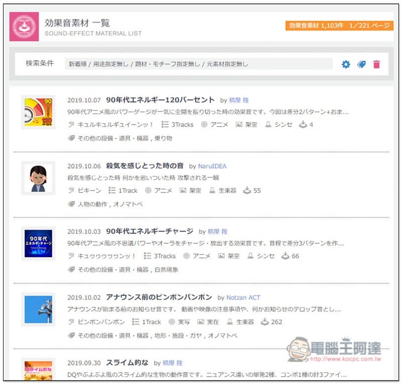The image size is (402, 385).
Task: Click 効果音素材 1,103件 page counter badge
Action: 339,26
